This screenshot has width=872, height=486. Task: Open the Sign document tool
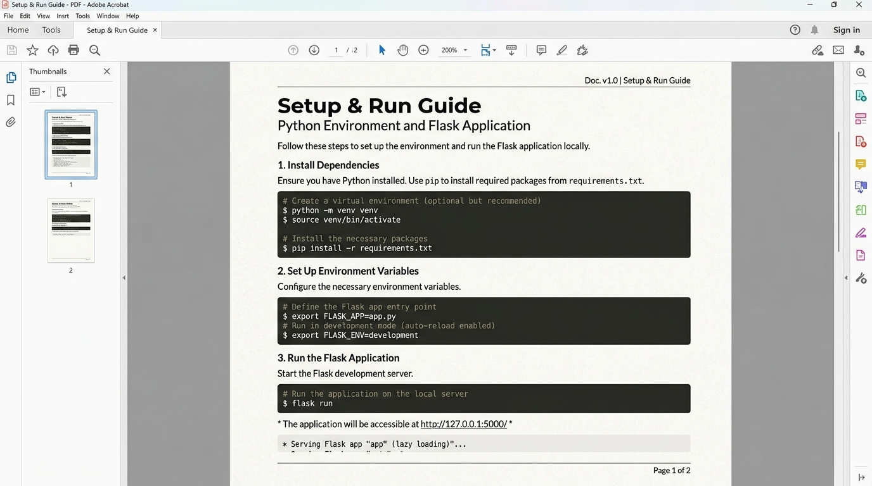tap(582, 50)
